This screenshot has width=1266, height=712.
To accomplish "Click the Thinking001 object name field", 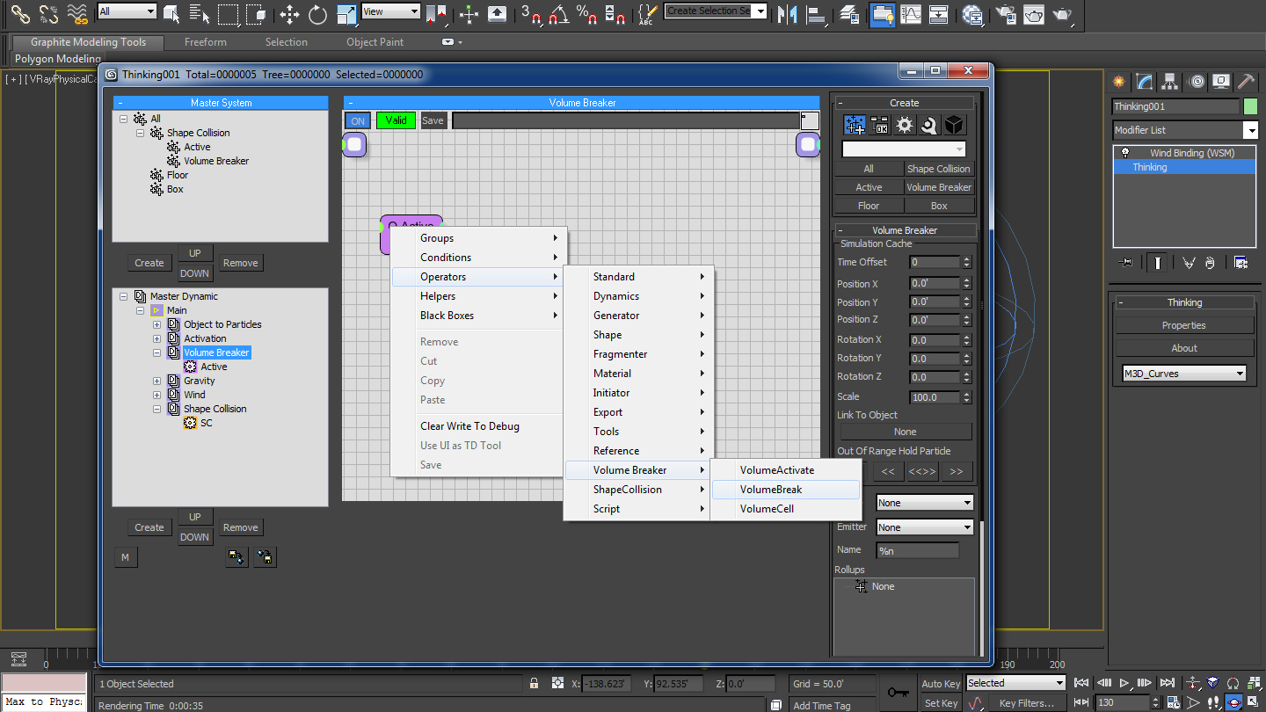I will tap(1175, 106).
